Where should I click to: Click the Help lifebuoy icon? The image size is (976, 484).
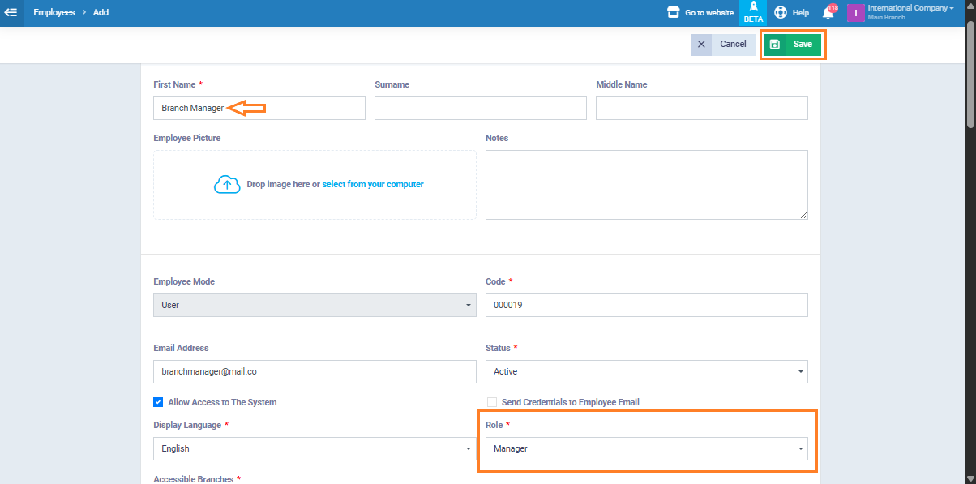tap(781, 12)
